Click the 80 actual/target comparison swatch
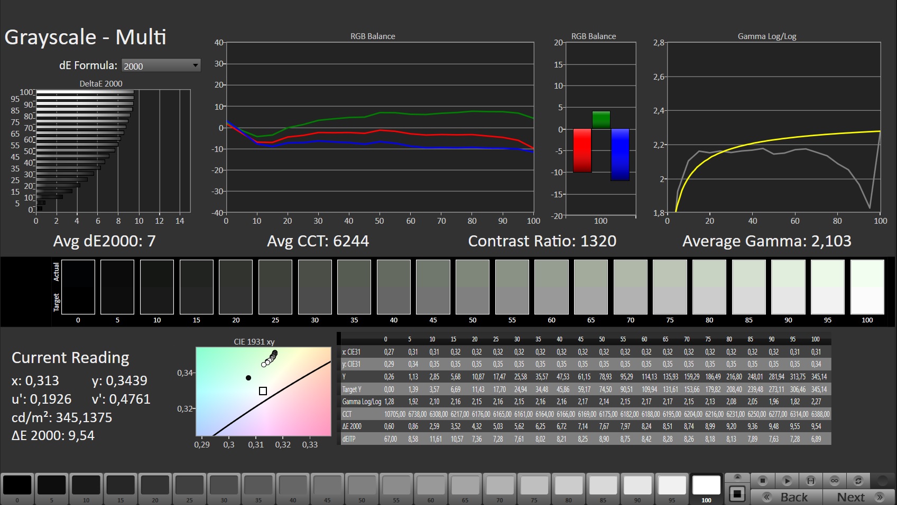This screenshot has width=897, height=505. 709,287
